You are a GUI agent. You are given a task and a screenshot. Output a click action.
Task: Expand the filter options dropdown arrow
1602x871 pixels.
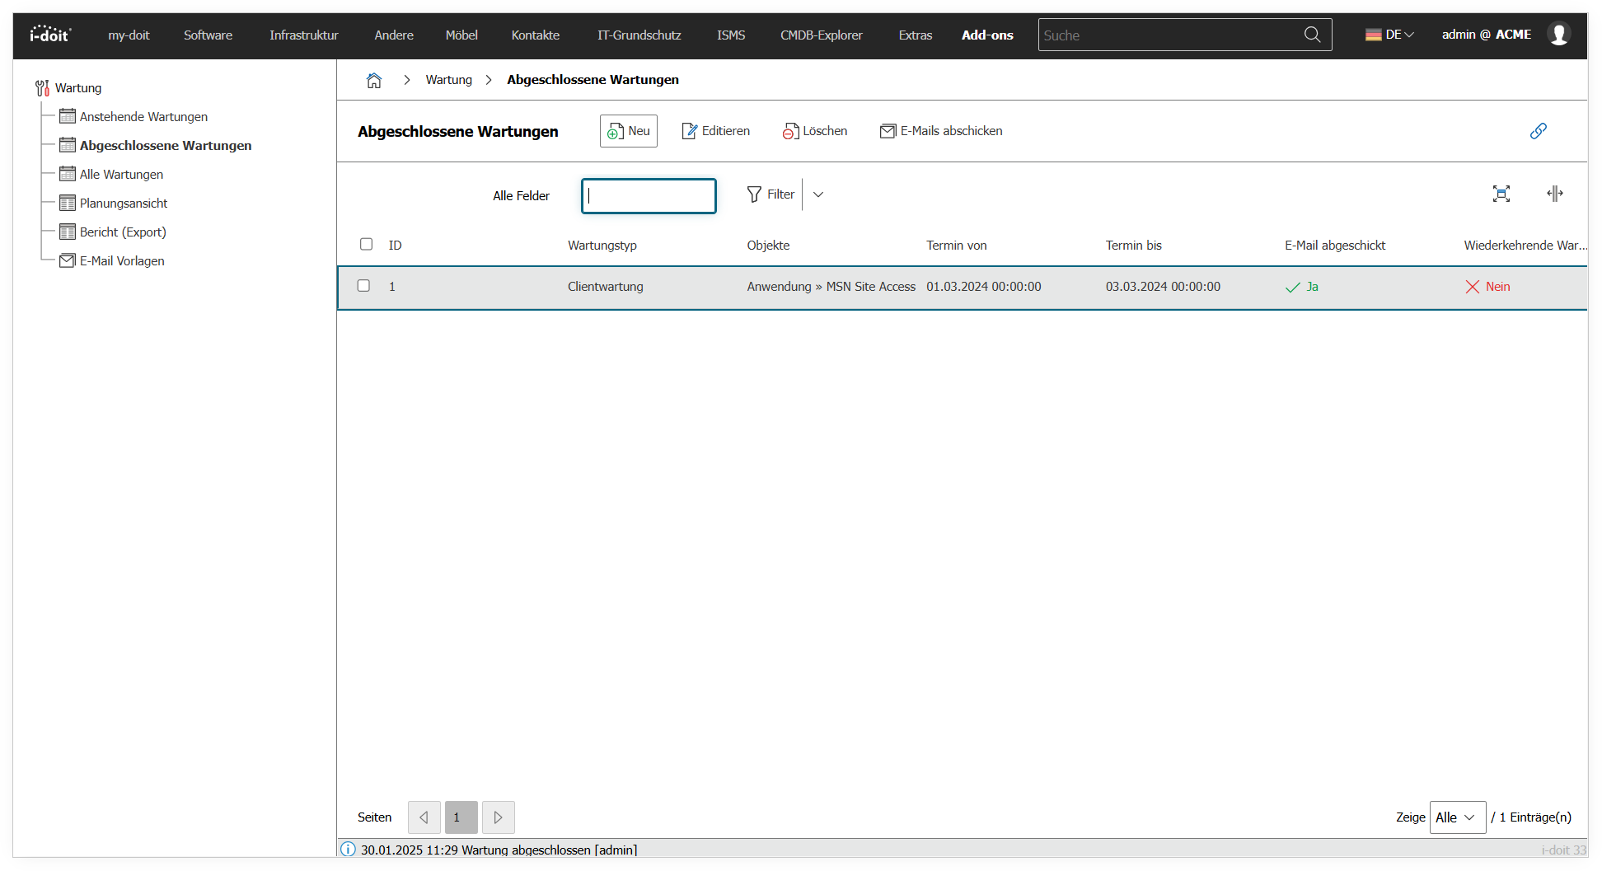pyautogui.click(x=818, y=194)
